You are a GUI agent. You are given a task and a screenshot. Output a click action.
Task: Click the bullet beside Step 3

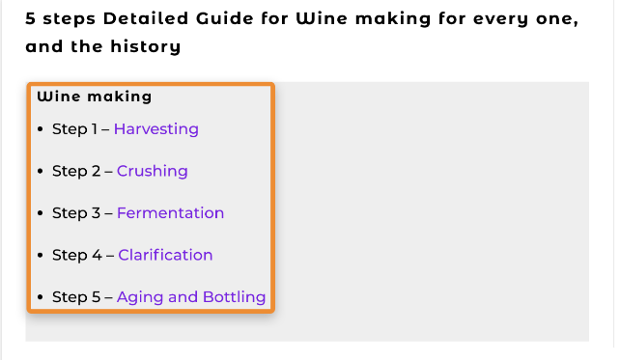(40, 213)
